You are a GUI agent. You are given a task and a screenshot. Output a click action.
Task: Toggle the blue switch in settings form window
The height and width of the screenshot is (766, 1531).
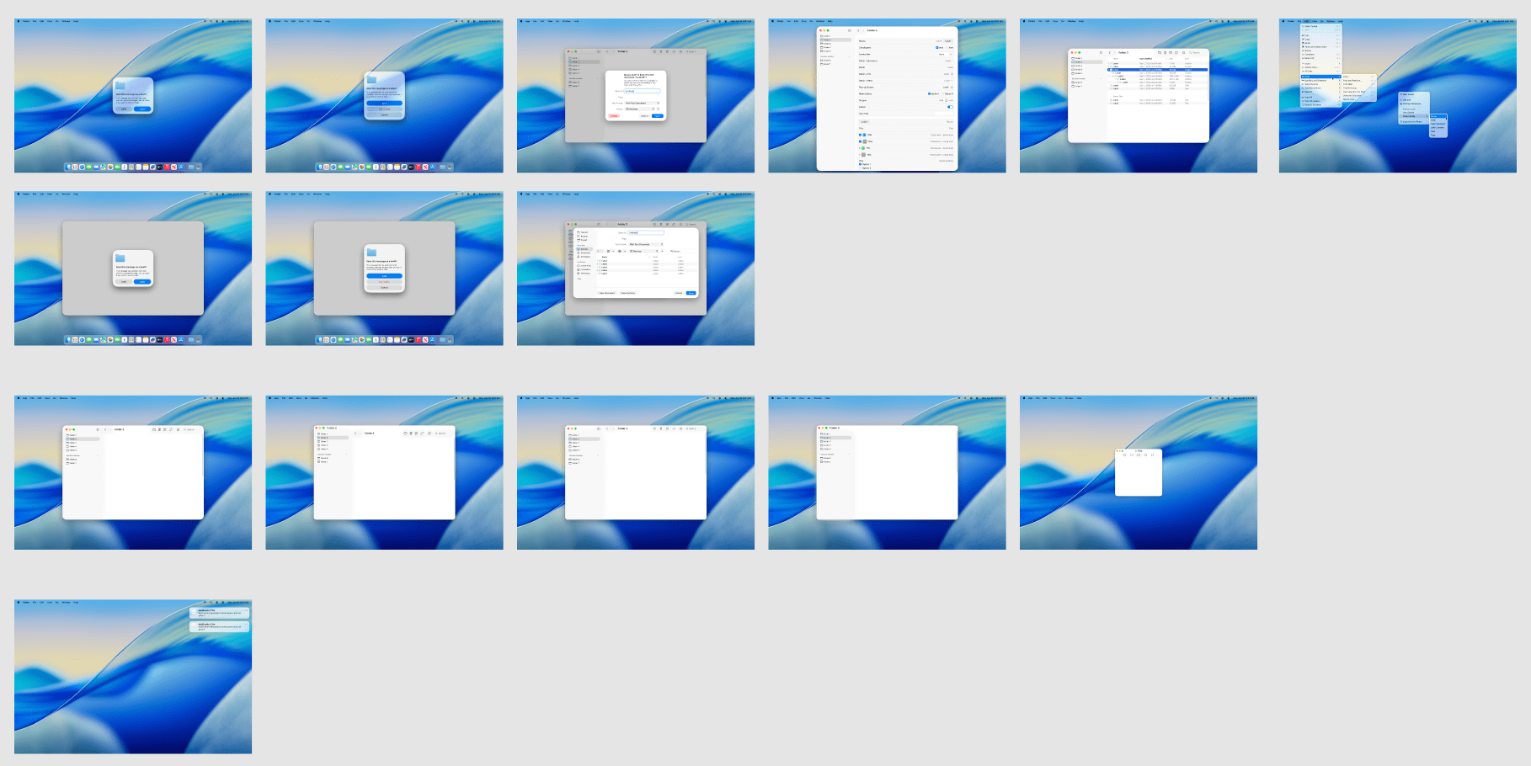pos(950,107)
